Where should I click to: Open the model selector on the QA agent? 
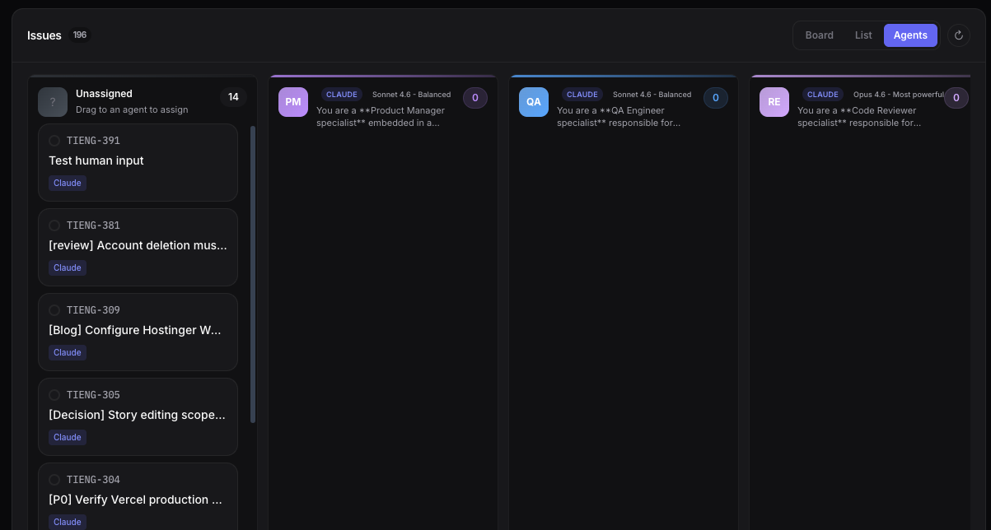click(x=652, y=95)
